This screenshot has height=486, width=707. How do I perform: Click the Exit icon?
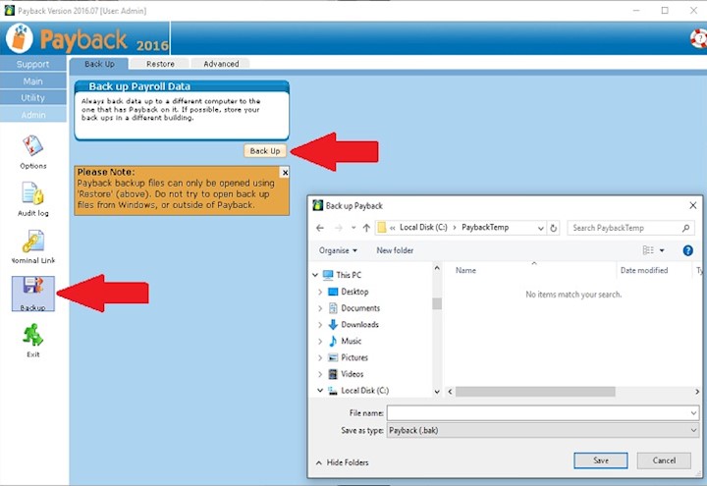[32, 337]
